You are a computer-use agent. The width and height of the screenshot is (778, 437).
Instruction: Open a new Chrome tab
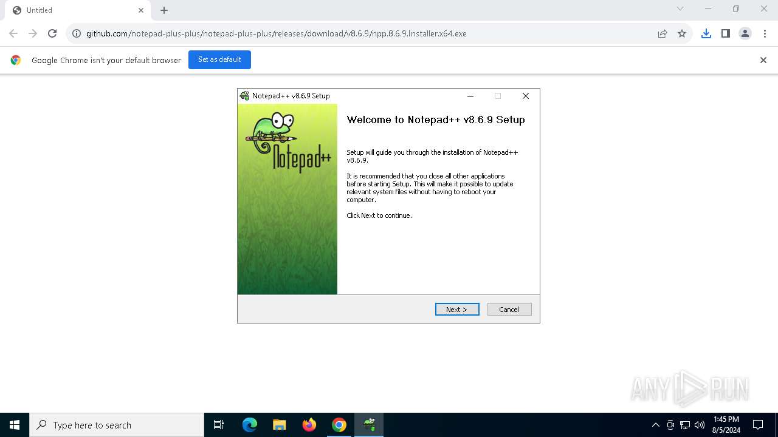click(x=164, y=10)
